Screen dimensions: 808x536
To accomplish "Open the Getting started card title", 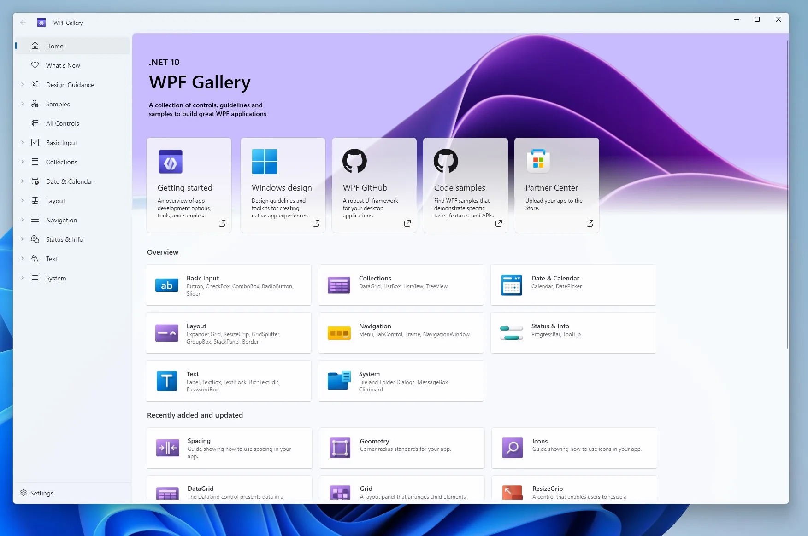I will pyautogui.click(x=185, y=187).
